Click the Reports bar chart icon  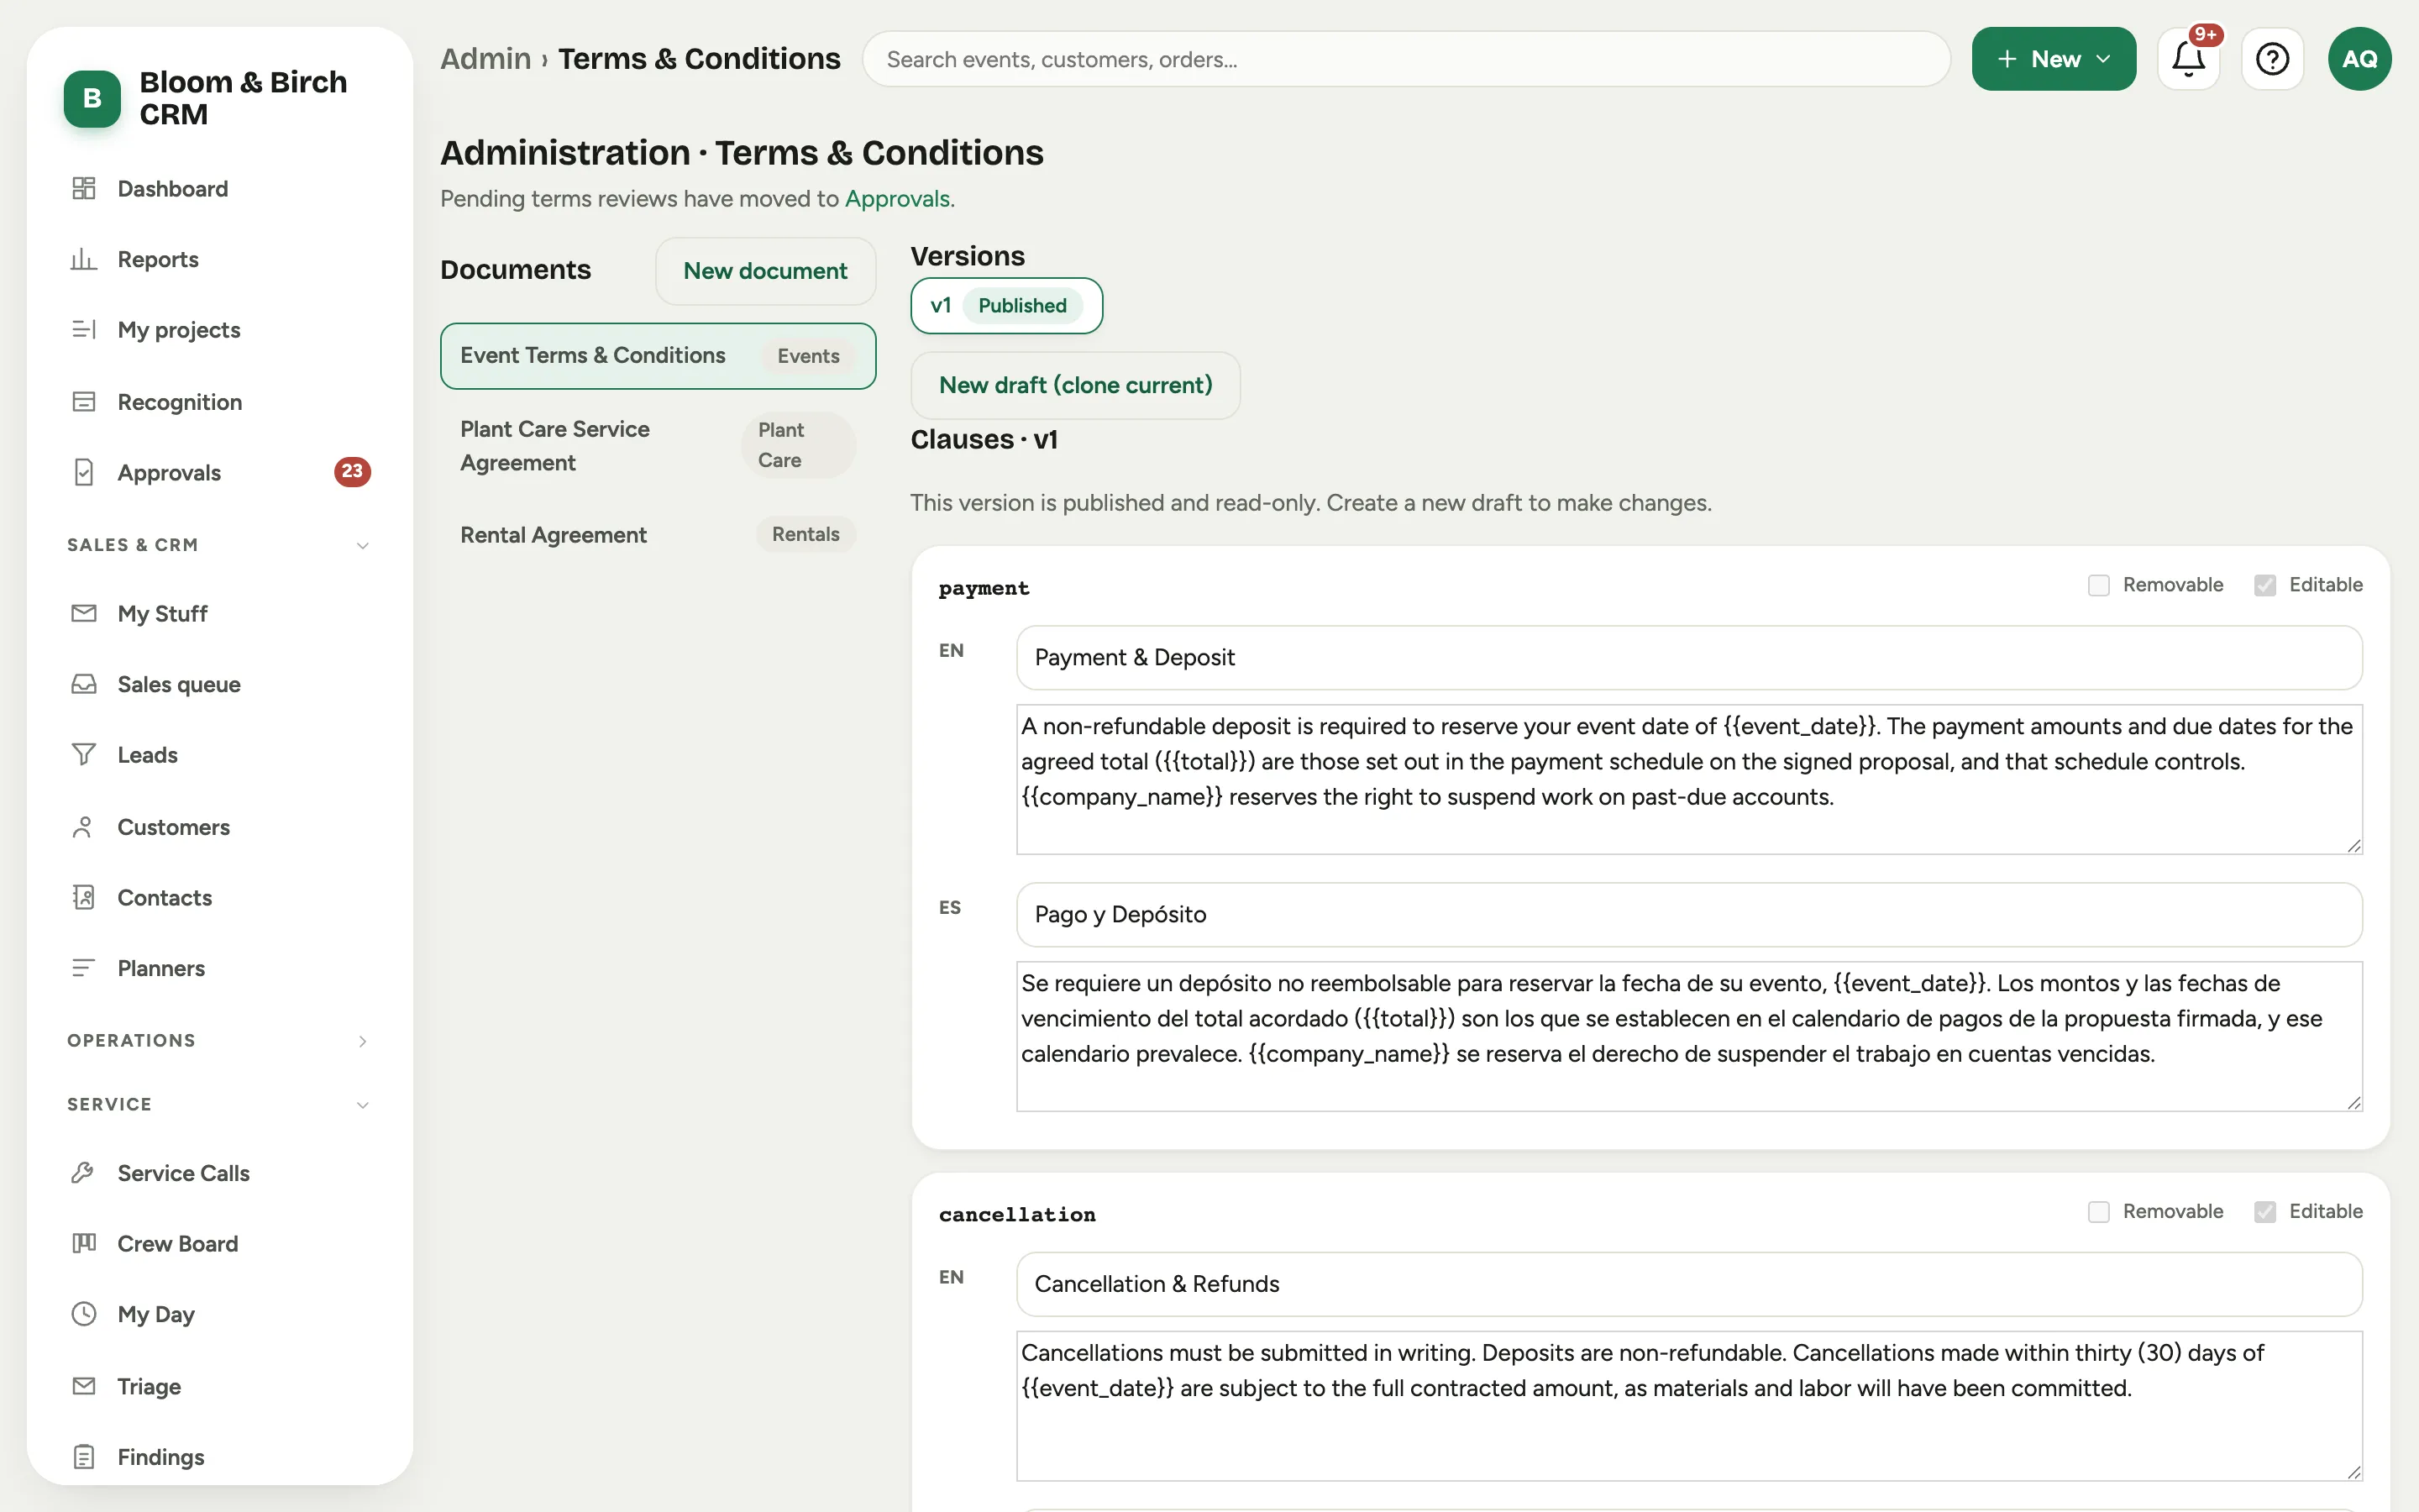tap(84, 259)
